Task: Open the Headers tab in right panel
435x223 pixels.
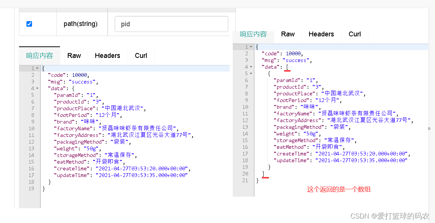Action: click(x=321, y=34)
